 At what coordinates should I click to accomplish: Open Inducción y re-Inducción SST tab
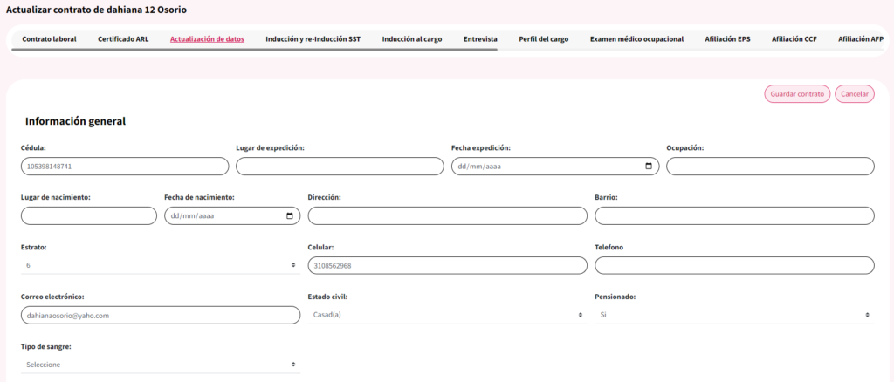(x=313, y=39)
